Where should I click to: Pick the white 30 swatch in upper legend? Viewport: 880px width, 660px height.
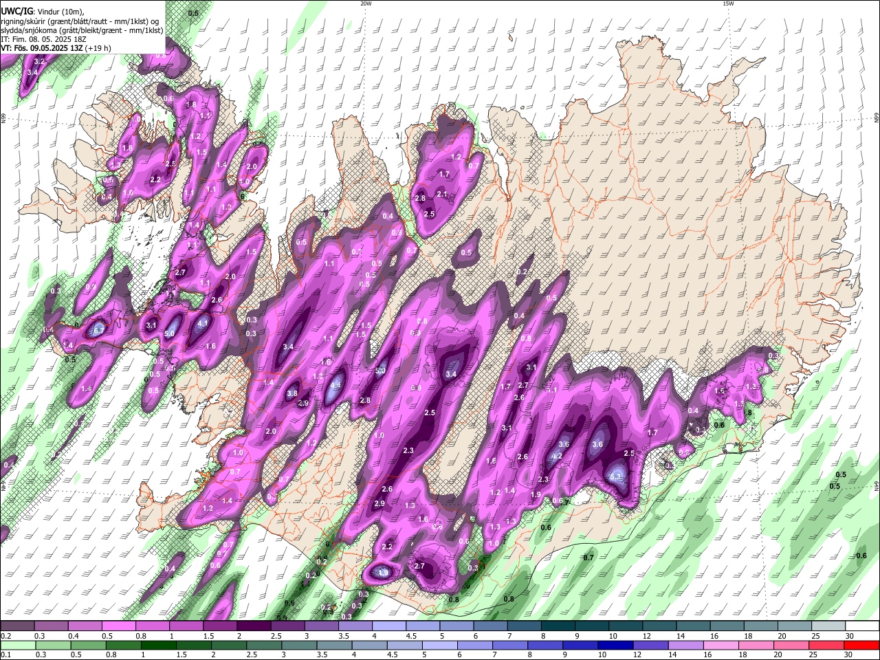point(862,626)
